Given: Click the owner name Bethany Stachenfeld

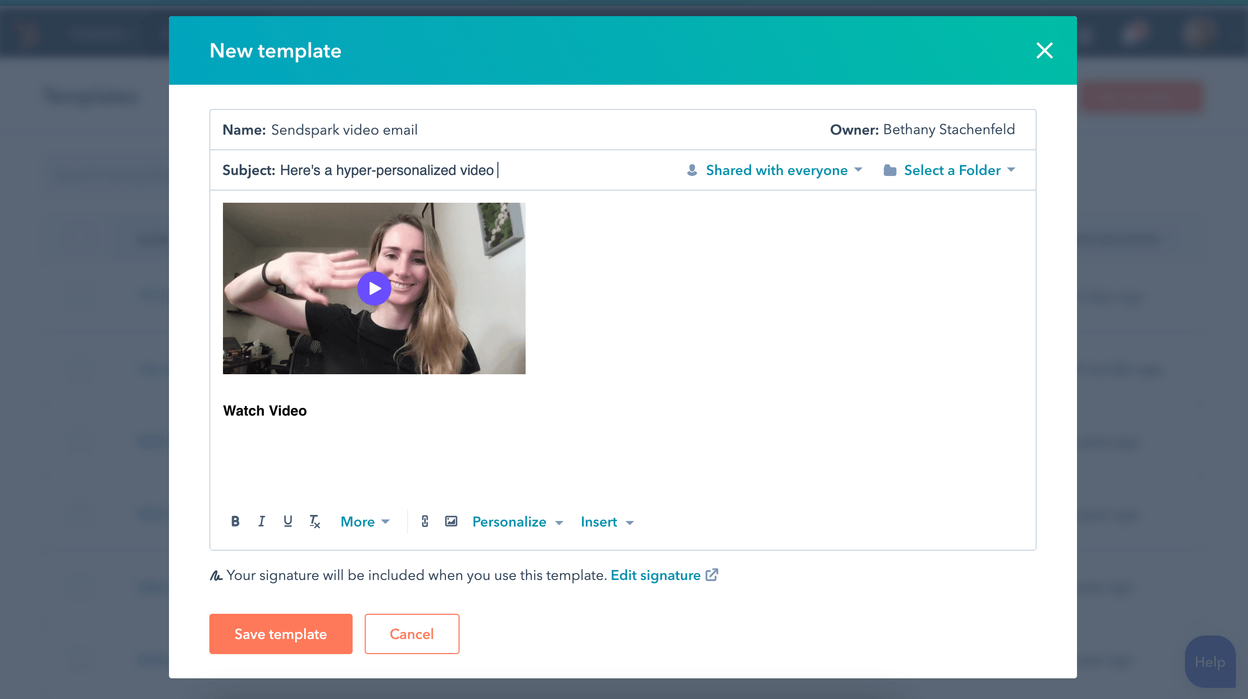Looking at the screenshot, I should click(949, 130).
